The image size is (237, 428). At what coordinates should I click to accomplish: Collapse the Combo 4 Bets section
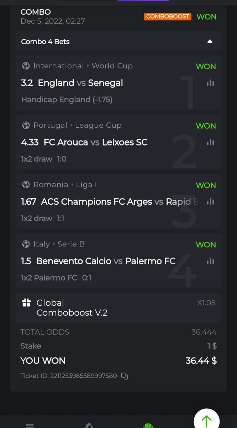[210, 41]
